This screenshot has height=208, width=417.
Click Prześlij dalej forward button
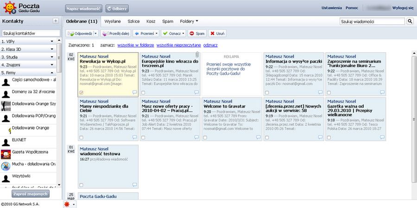(x=116, y=33)
